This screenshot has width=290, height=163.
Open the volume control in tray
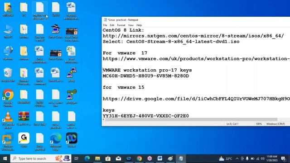coord(263,158)
